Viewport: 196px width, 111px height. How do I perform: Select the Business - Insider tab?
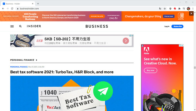(x=18, y=4)
